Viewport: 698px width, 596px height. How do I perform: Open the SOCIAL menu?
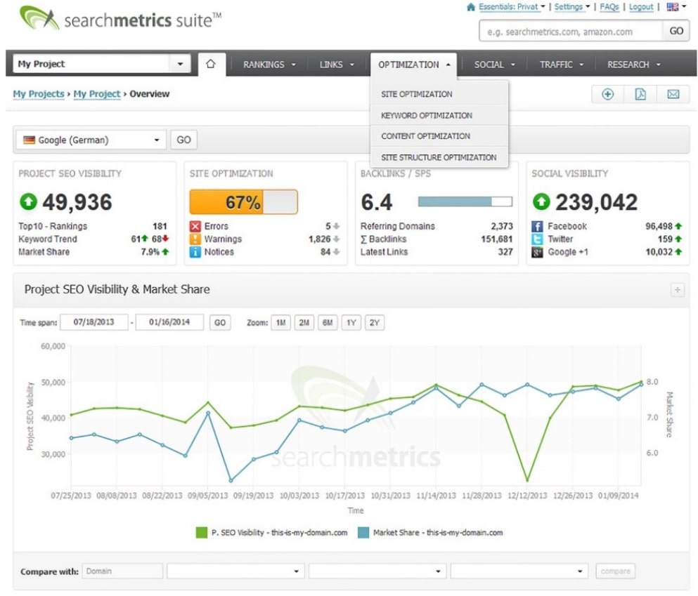point(494,65)
